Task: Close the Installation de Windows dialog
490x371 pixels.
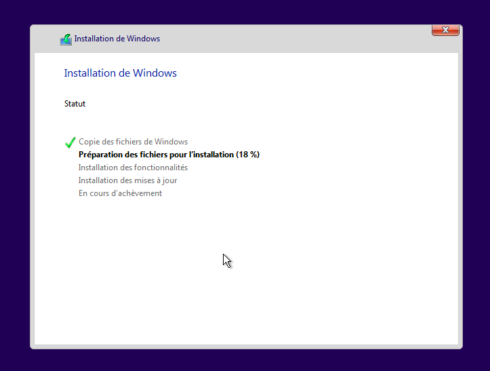Action: (445, 30)
